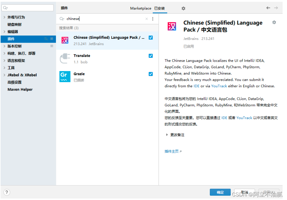This screenshot has height=200, width=287.
Task: Uncheck the Grazie plugin checkbox
Action: (x=151, y=74)
